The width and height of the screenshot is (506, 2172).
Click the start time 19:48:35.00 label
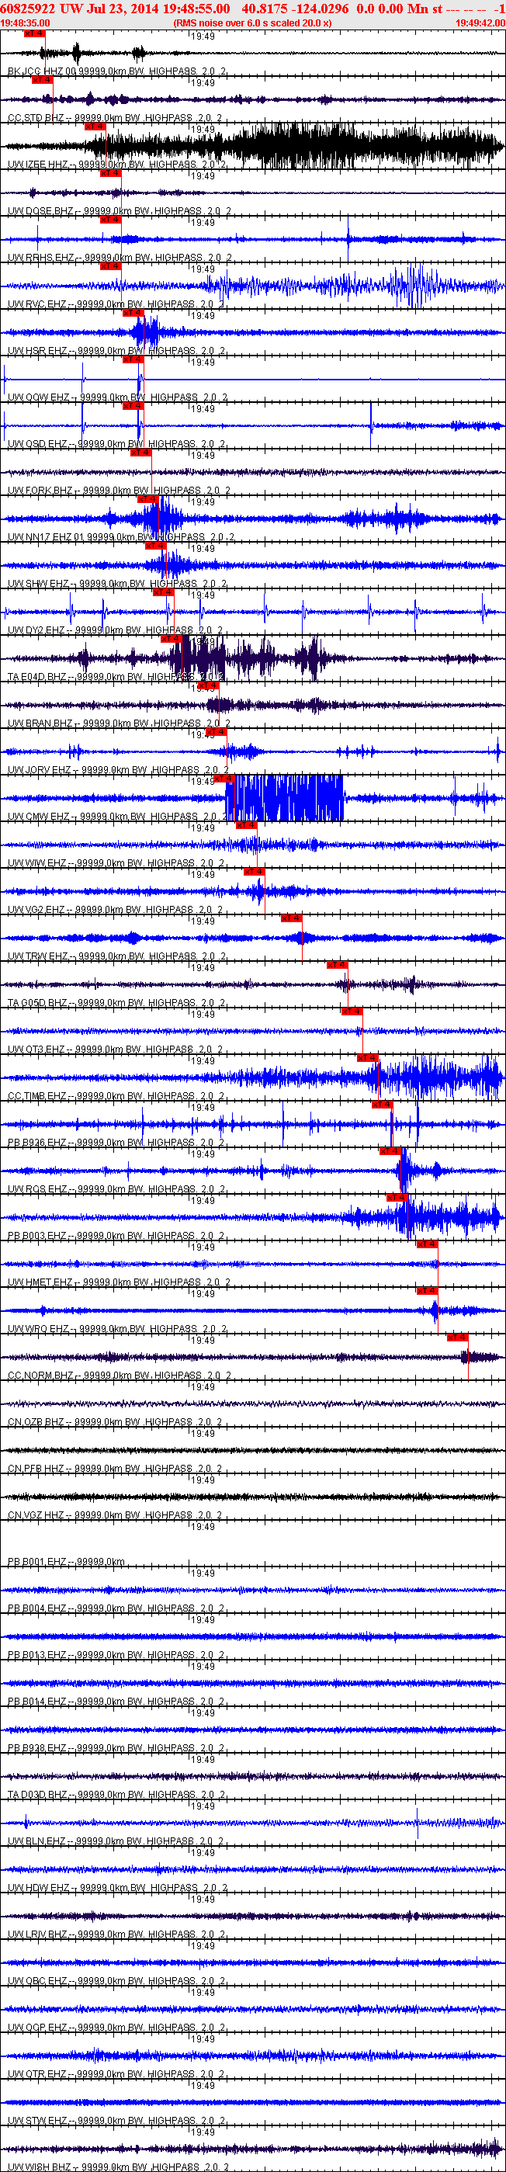point(26,23)
